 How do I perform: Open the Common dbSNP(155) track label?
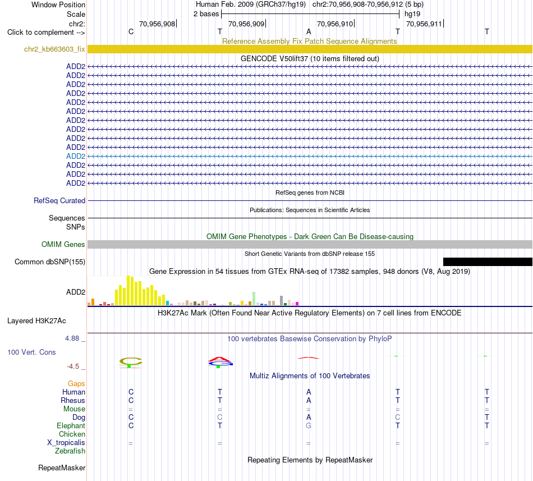point(50,262)
